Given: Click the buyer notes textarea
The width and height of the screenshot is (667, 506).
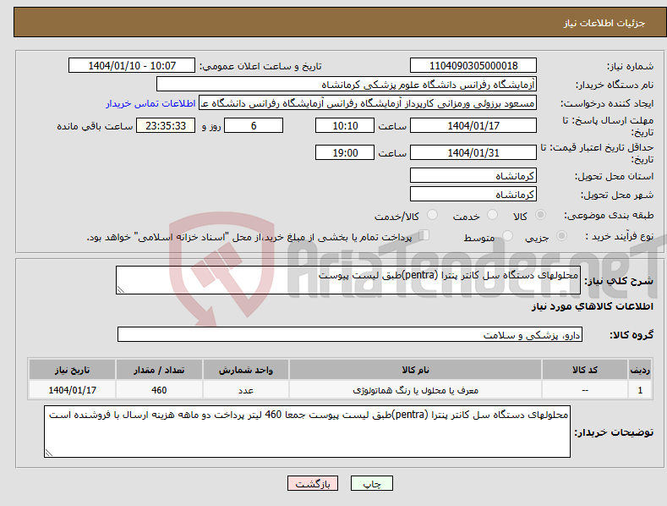Looking at the screenshot, I should tap(307, 432).
